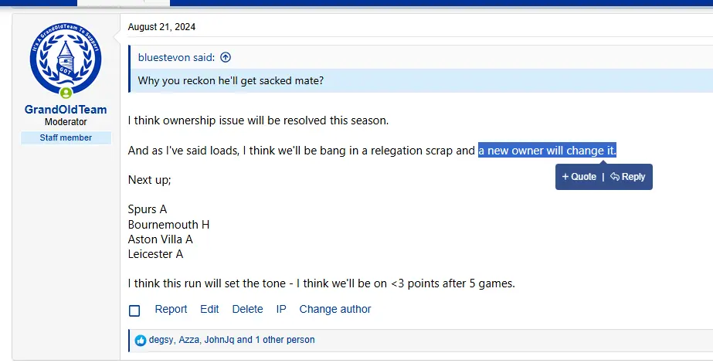
Task: Click the green online status indicator
Action: [66, 93]
